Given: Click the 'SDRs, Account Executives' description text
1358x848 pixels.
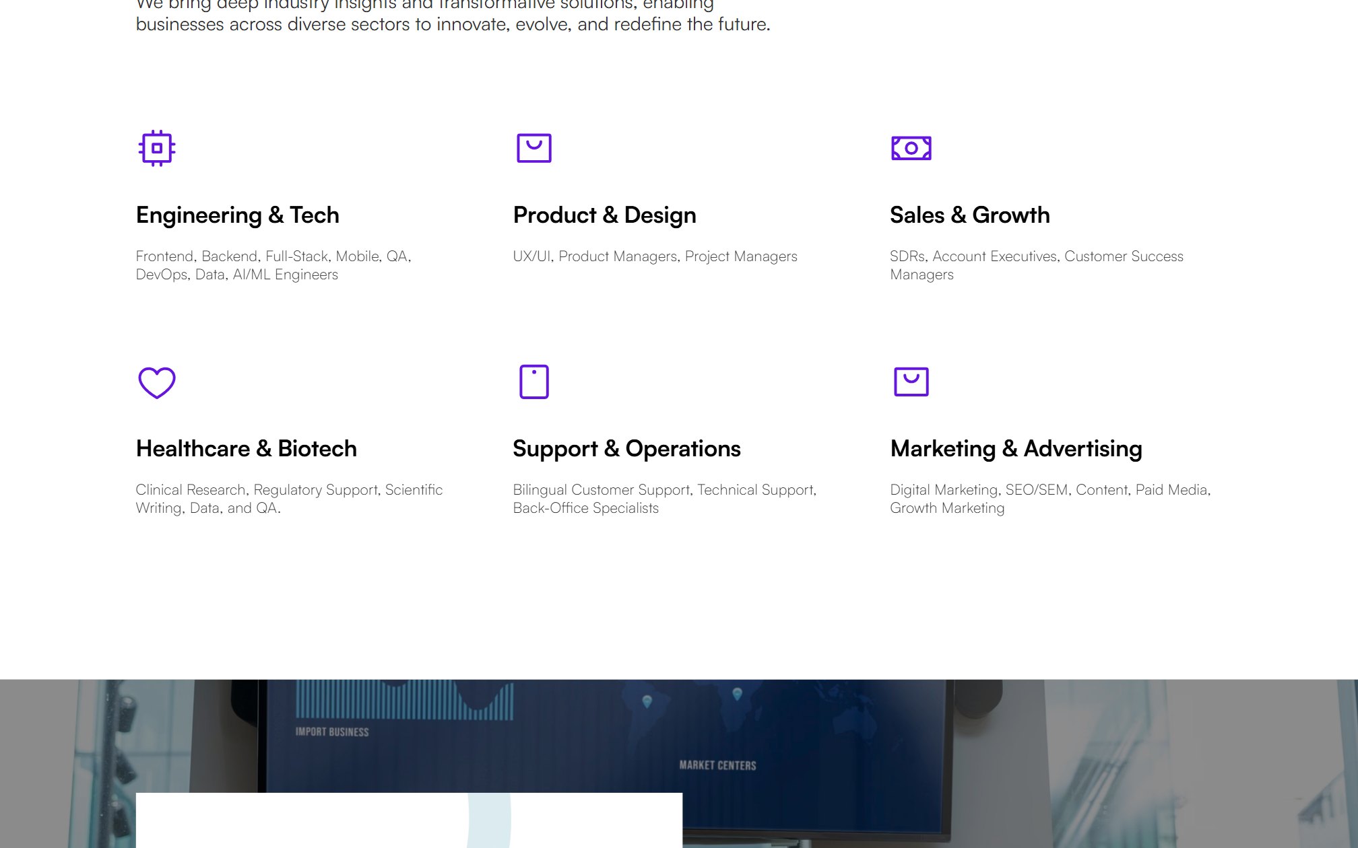Looking at the screenshot, I should pos(1037,265).
